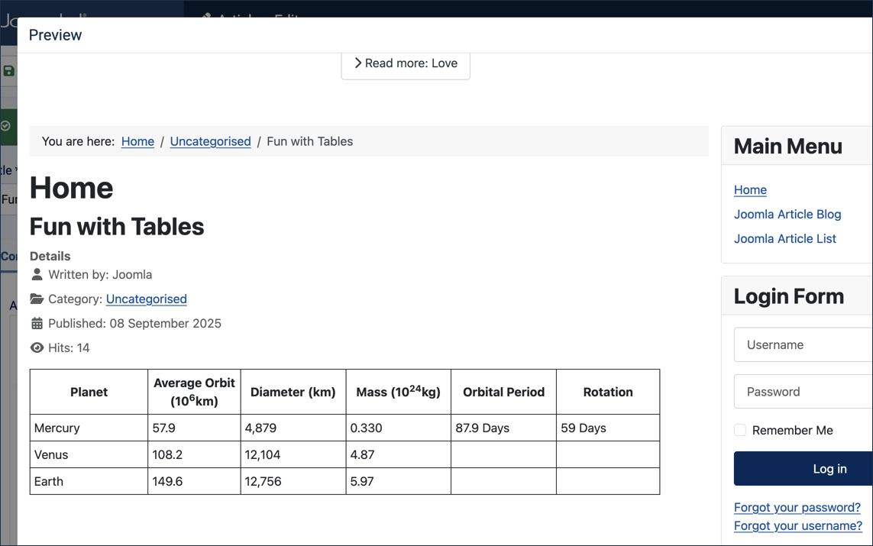The height and width of the screenshot is (546, 873).
Task: Click the author person icon beside Written by
Action: [36, 274]
